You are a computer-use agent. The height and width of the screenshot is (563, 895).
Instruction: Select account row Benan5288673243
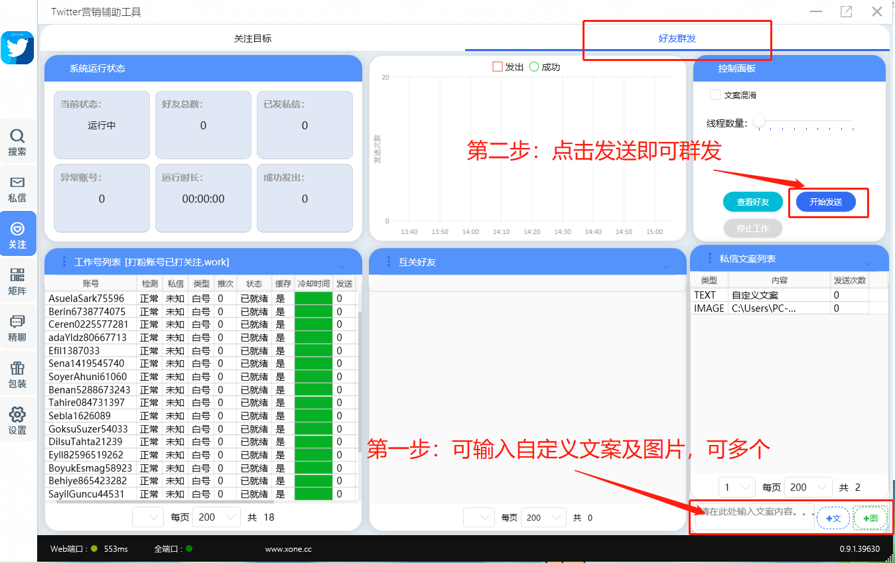pyautogui.click(x=201, y=390)
